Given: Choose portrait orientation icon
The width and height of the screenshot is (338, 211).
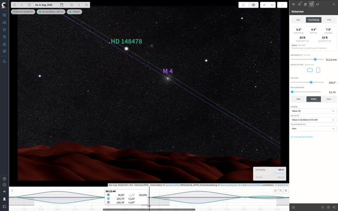Looking at the screenshot, I should (318, 70).
